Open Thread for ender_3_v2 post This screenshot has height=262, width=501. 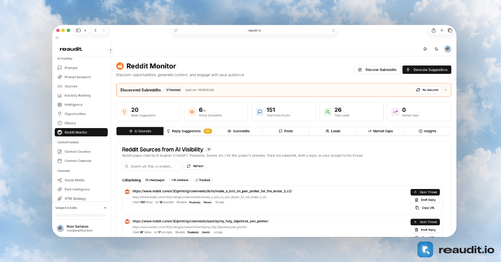[x=425, y=192]
